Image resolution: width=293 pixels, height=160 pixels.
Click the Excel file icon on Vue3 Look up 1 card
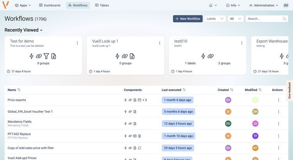(x=132, y=56)
